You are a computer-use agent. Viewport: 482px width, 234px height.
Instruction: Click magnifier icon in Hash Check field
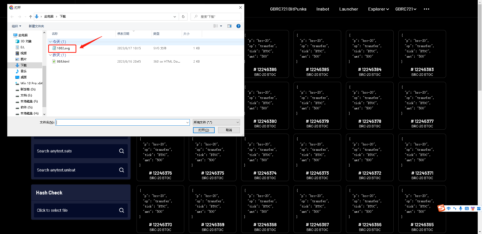pos(122,210)
